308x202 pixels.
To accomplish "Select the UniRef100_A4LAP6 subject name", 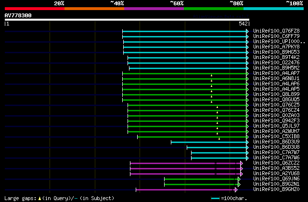I will point(276,84).
